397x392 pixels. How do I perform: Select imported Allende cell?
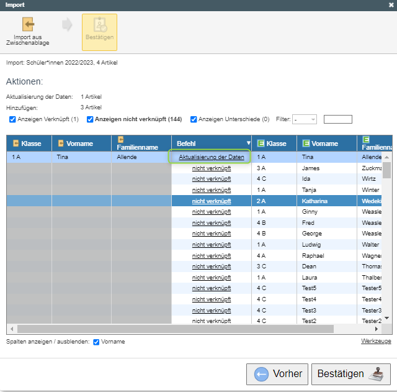(141, 157)
